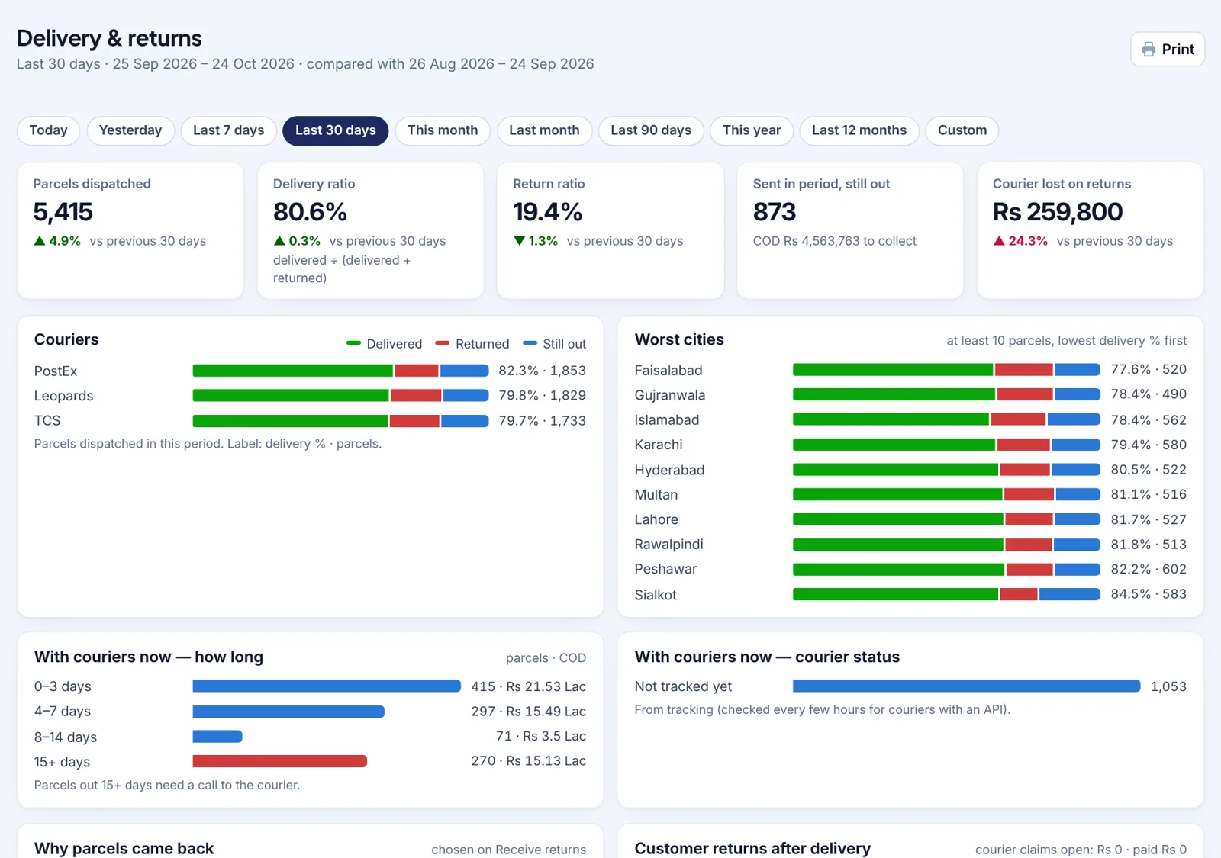Click the red up-arrow on Courier lost

pos(999,241)
